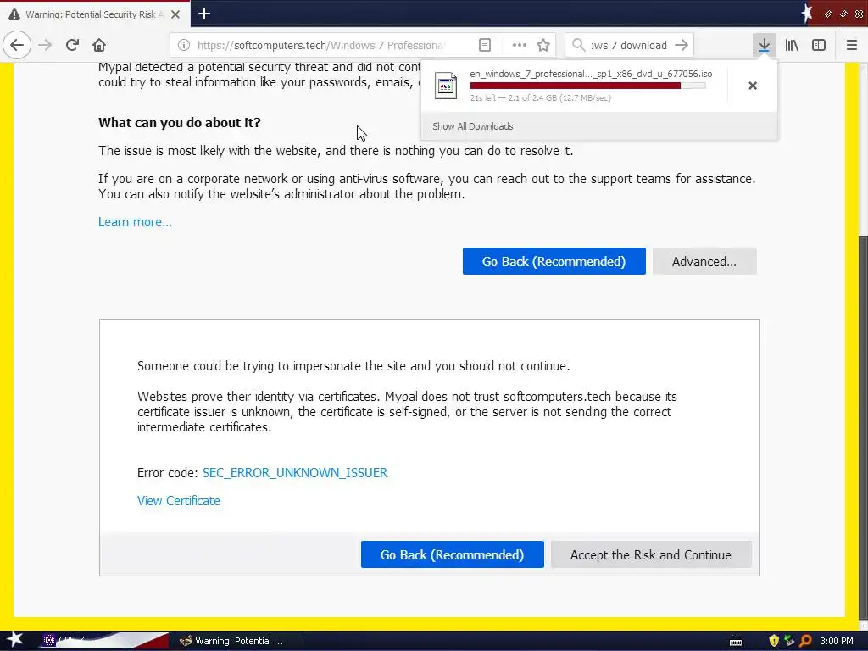The height and width of the screenshot is (651, 868).
Task: Run the search with arrow button
Action: click(682, 45)
